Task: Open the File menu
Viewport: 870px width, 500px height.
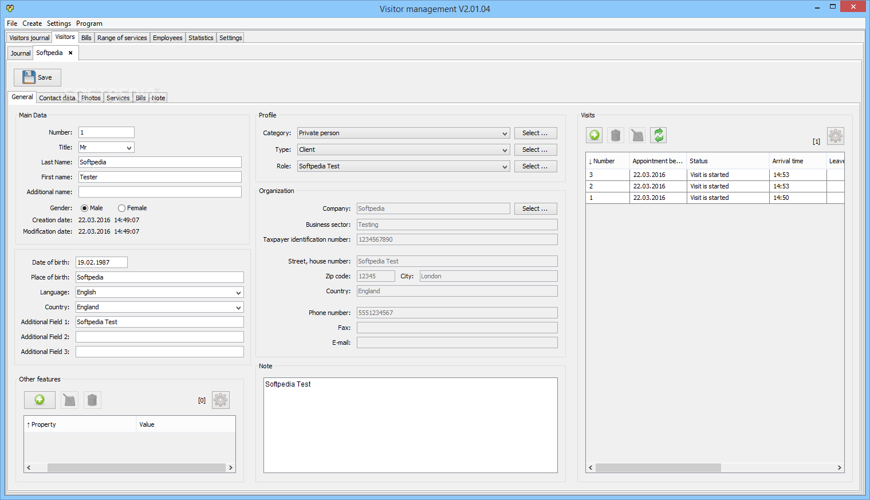Action: (12, 23)
